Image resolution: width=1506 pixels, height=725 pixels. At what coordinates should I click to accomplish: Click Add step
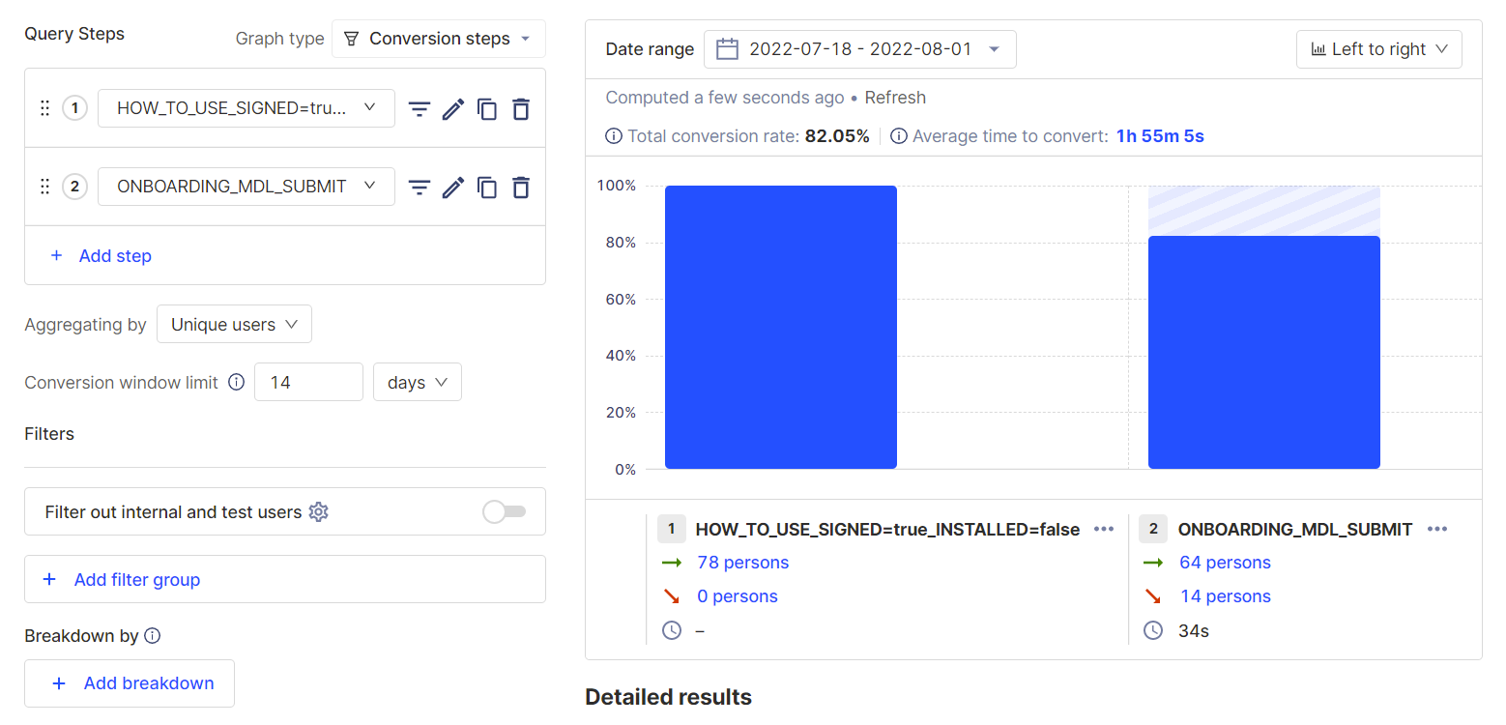pos(101,256)
